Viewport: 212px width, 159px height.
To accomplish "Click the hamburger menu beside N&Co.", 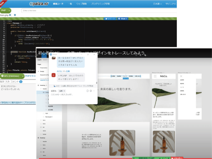I will point(155,76).
